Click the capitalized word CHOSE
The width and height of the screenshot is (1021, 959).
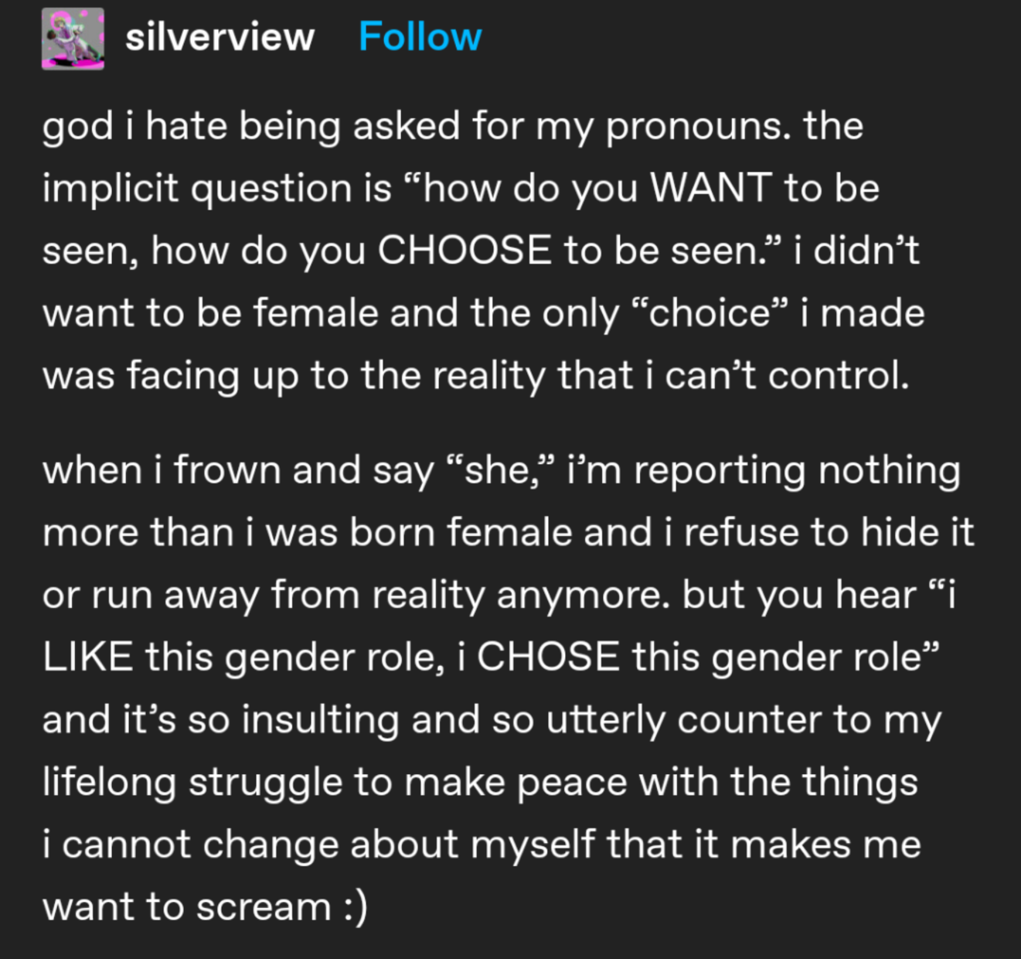(547, 657)
